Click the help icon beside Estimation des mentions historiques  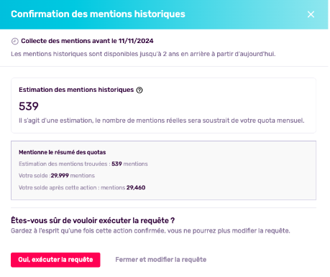(x=139, y=90)
